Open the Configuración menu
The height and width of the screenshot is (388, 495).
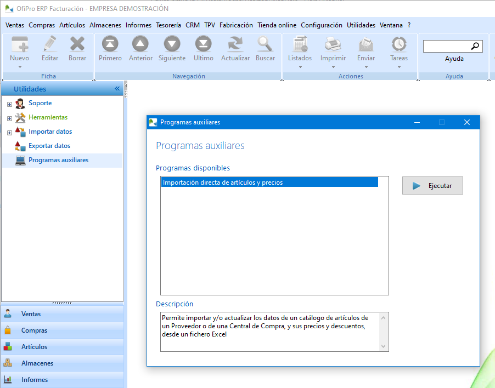pyautogui.click(x=321, y=25)
